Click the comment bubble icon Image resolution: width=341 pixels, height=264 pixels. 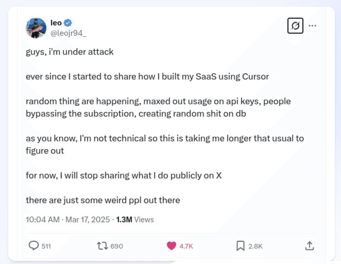coord(34,246)
